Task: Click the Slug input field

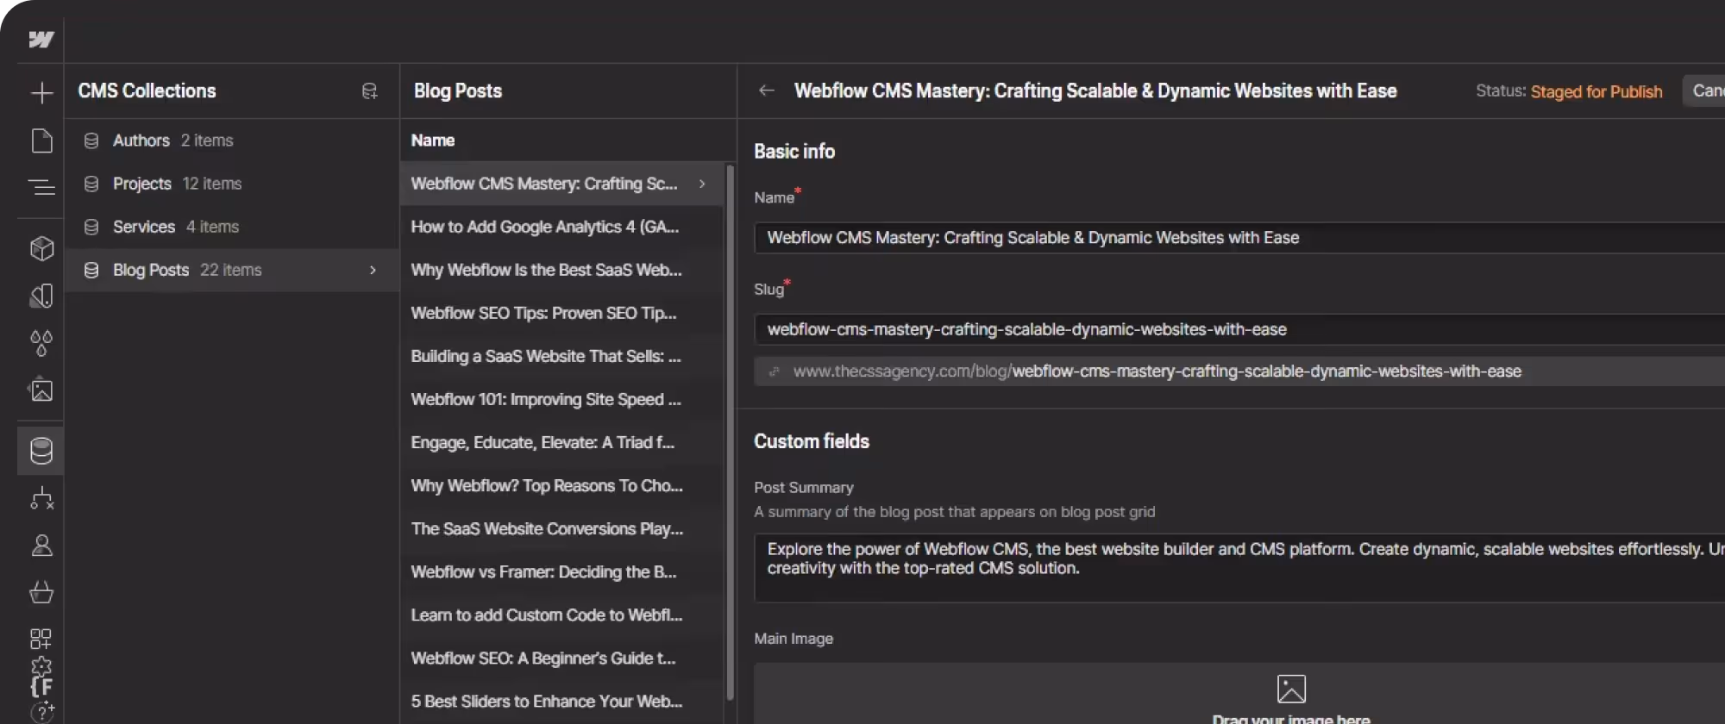Action: pos(1239,329)
